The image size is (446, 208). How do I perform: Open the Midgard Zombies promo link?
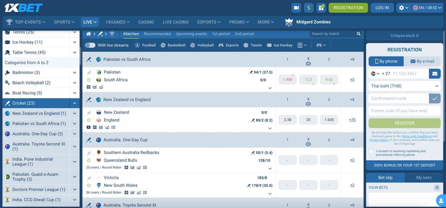308,22
